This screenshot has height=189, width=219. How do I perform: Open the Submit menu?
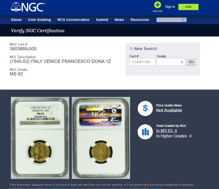click(x=102, y=20)
